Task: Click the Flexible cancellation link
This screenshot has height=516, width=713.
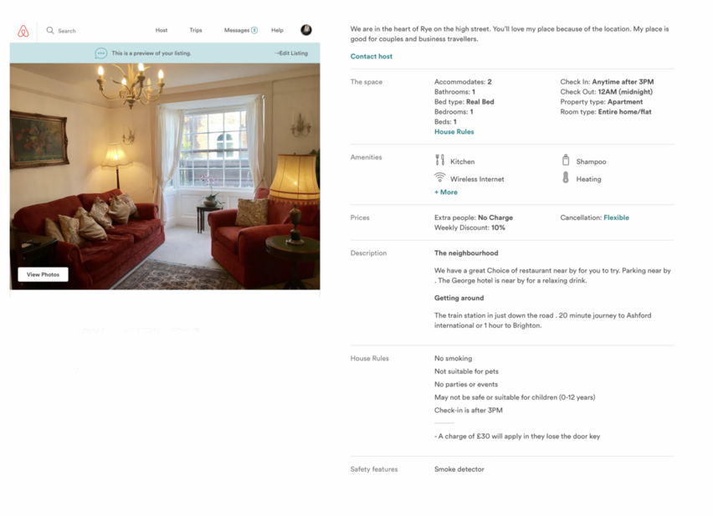Action: (616, 217)
